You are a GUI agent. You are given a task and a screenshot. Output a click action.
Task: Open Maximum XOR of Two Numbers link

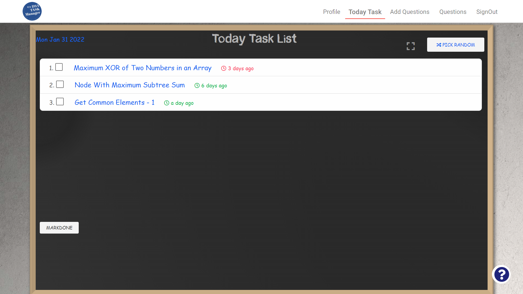pos(142,68)
